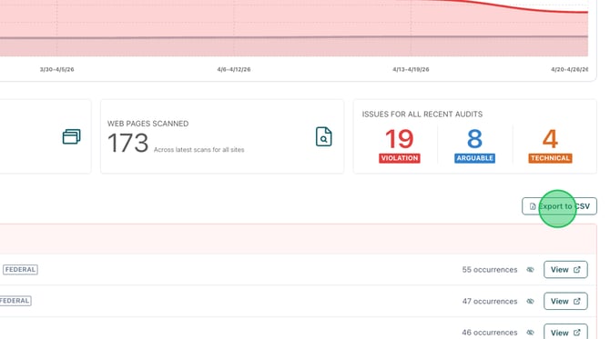Hide the issue with 47 occurrences
The image size is (610, 339).
pyautogui.click(x=530, y=301)
